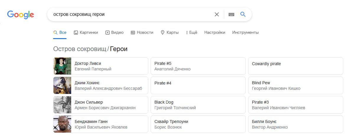Open the Pirate #3 card
This screenshot has width=345, height=135.
coord(295,105)
